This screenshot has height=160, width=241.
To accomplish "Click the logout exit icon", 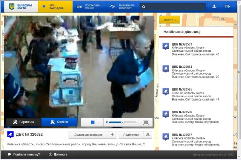I will pos(227,7).
